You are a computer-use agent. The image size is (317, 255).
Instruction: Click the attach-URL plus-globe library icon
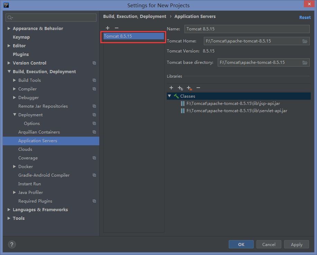pos(180,88)
